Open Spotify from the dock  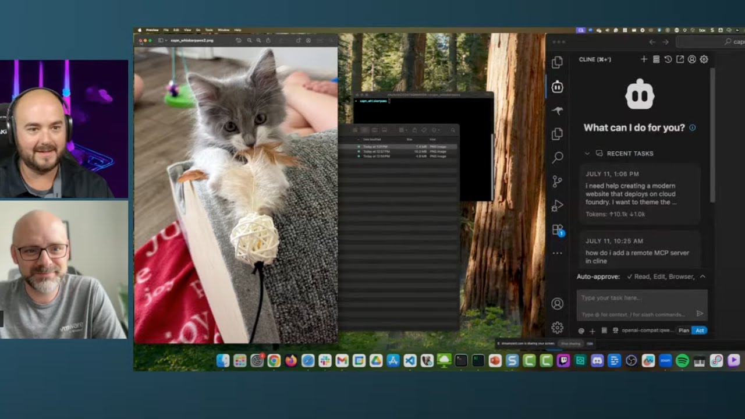tap(683, 361)
